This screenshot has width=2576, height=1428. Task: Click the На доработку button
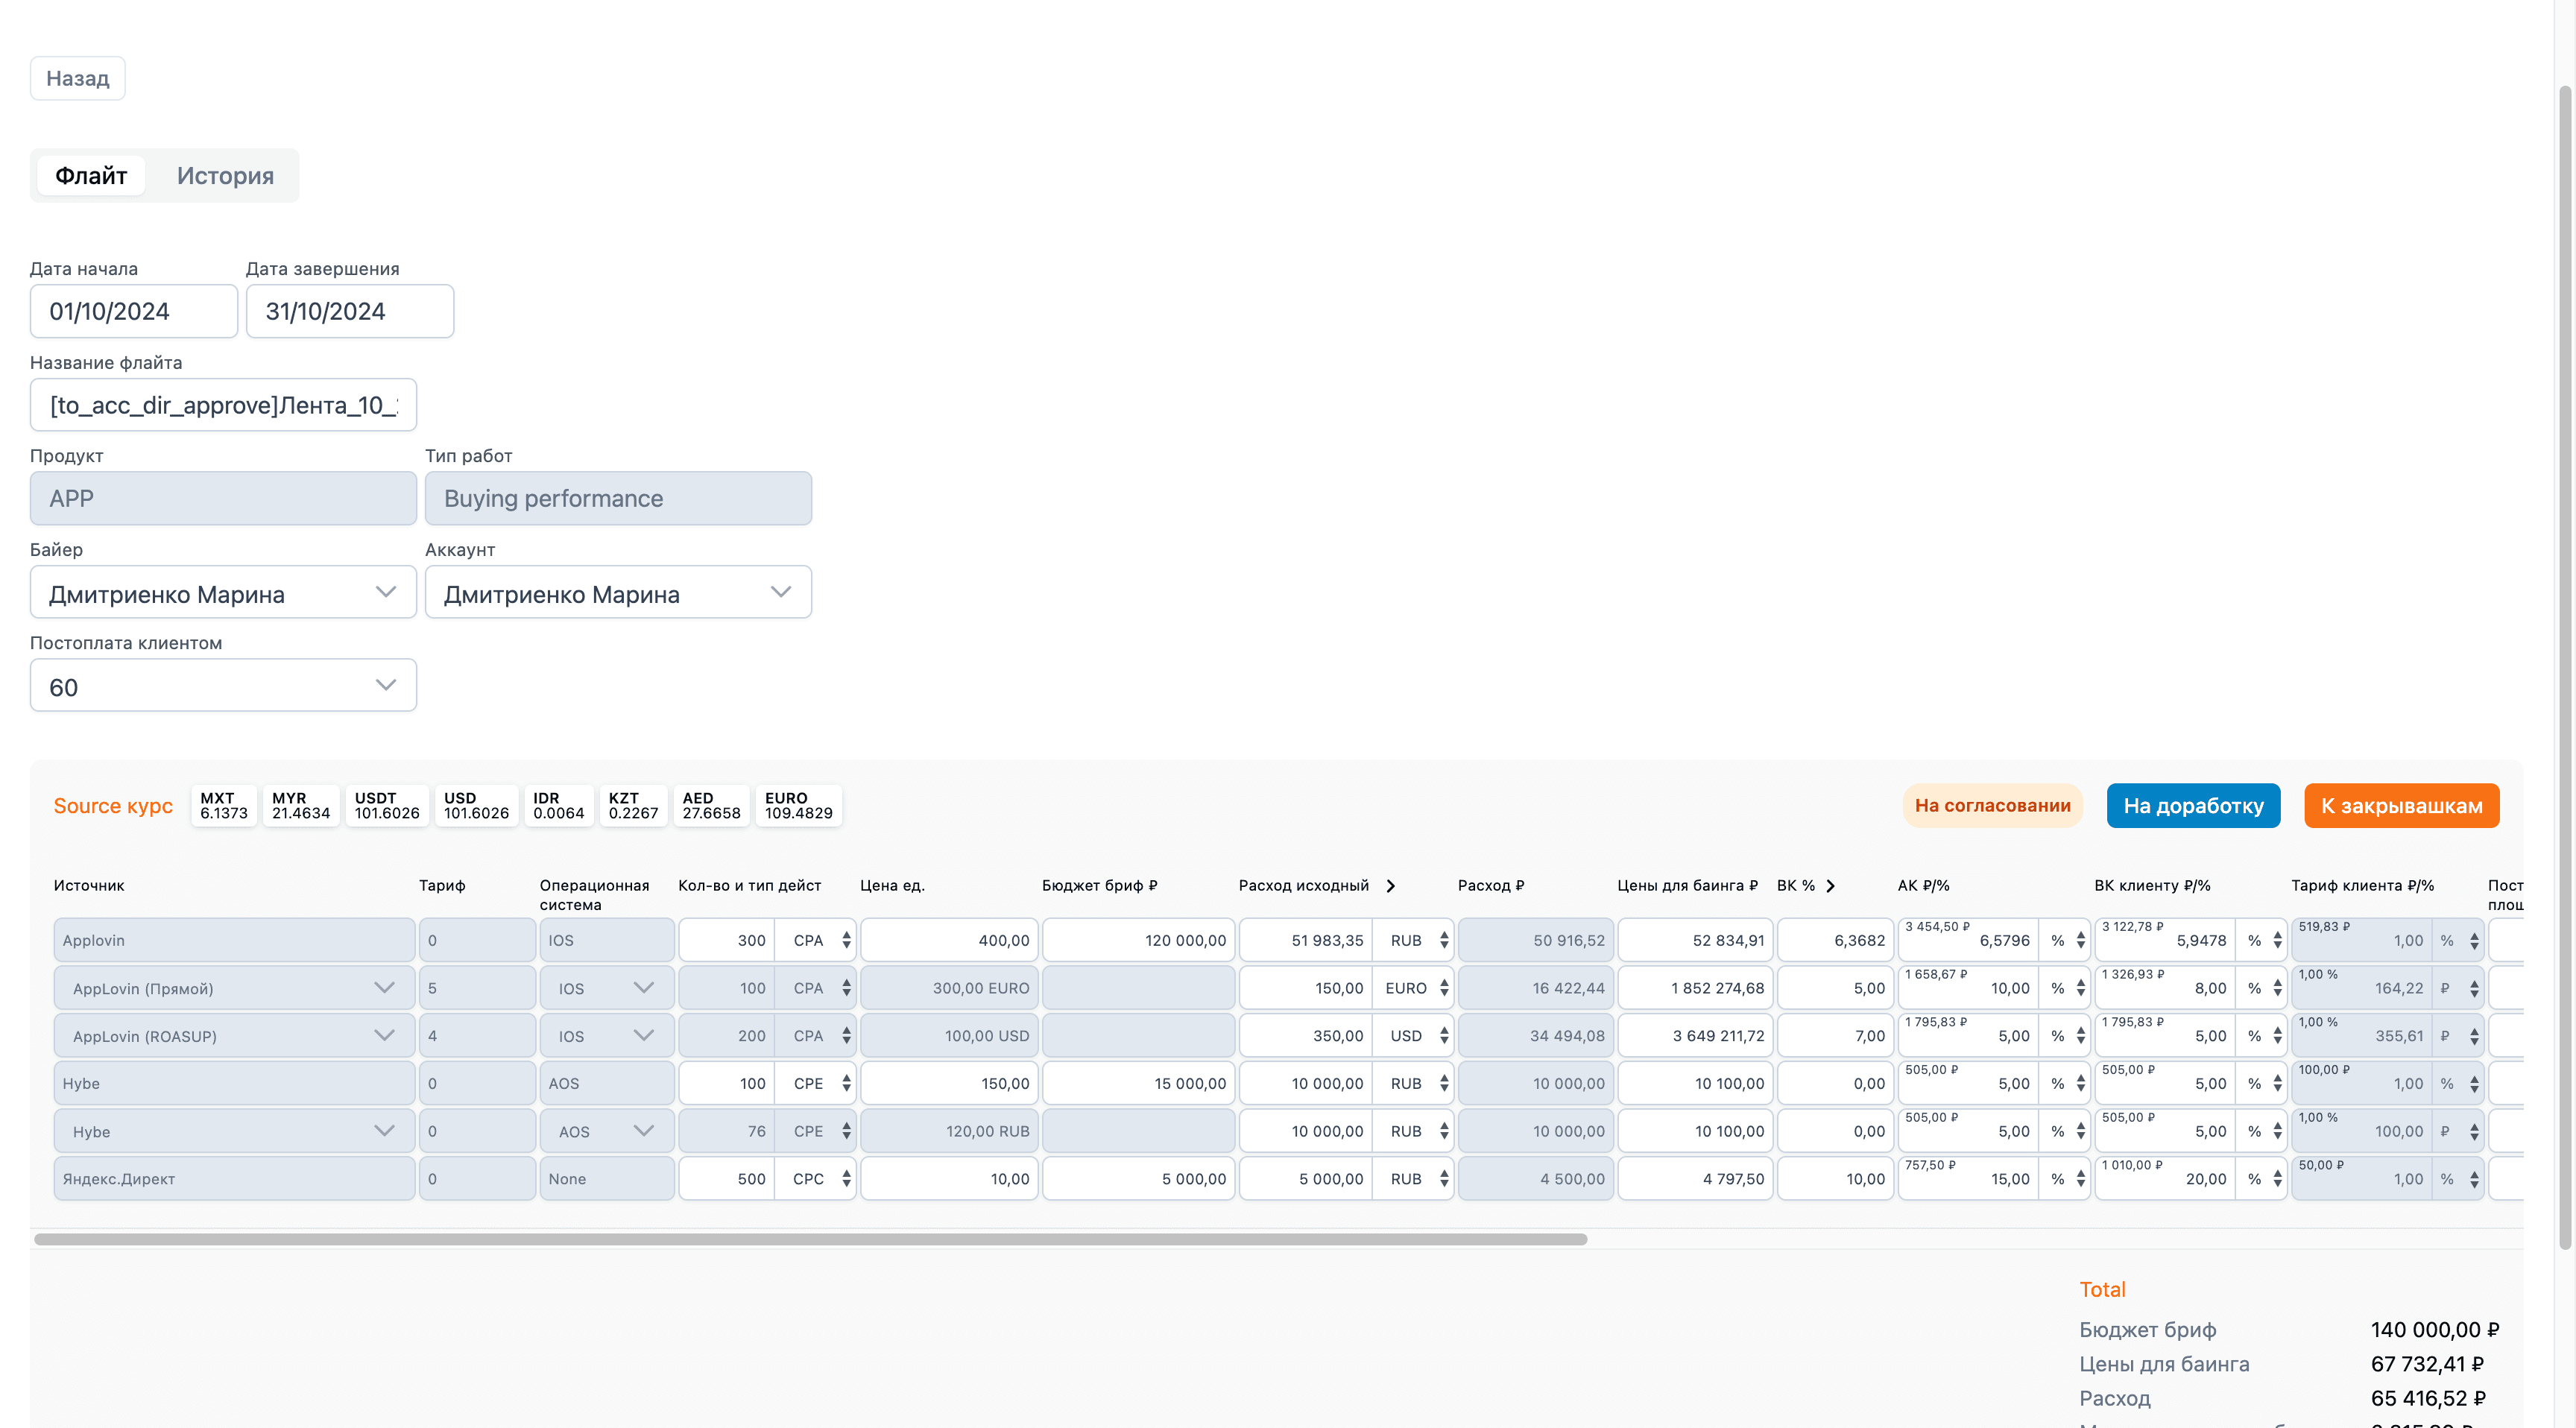pos(2193,806)
